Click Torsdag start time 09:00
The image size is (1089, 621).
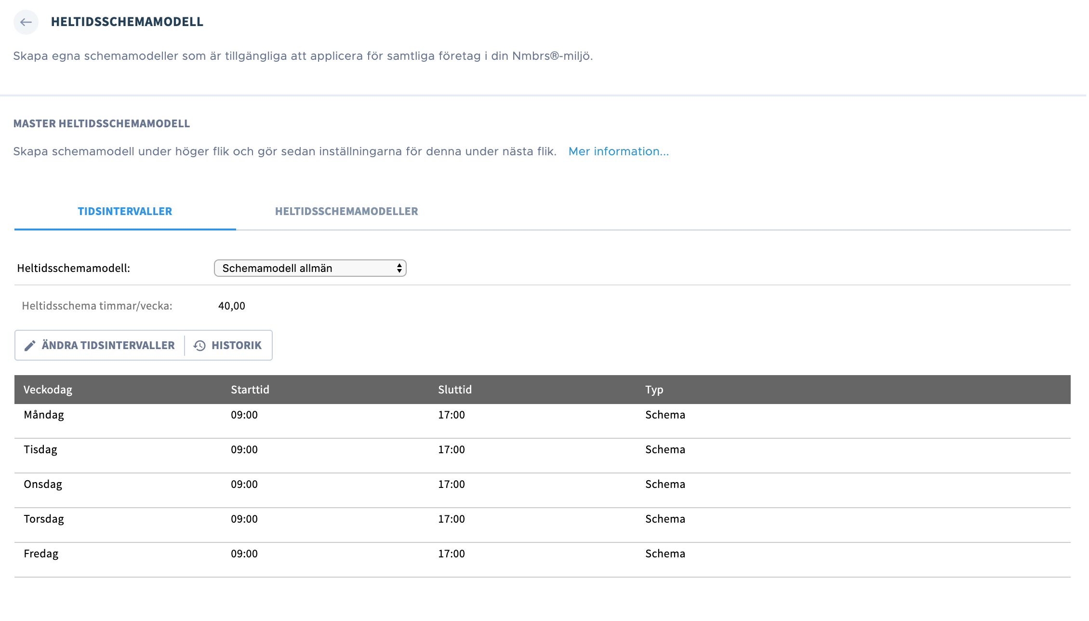point(244,519)
